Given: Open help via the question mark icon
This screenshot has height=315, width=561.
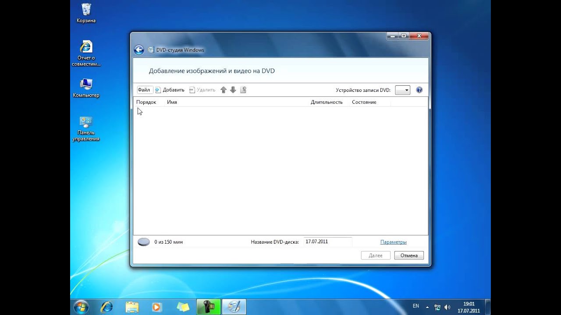Looking at the screenshot, I should (419, 90).
